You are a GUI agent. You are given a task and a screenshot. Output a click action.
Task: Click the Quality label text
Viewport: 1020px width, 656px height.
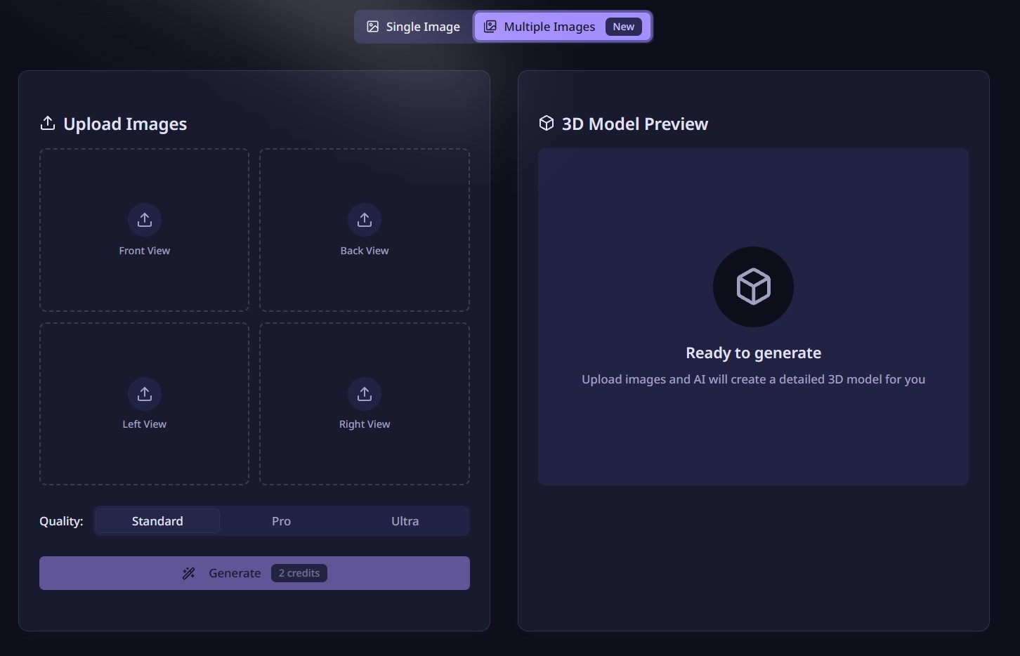61,521
